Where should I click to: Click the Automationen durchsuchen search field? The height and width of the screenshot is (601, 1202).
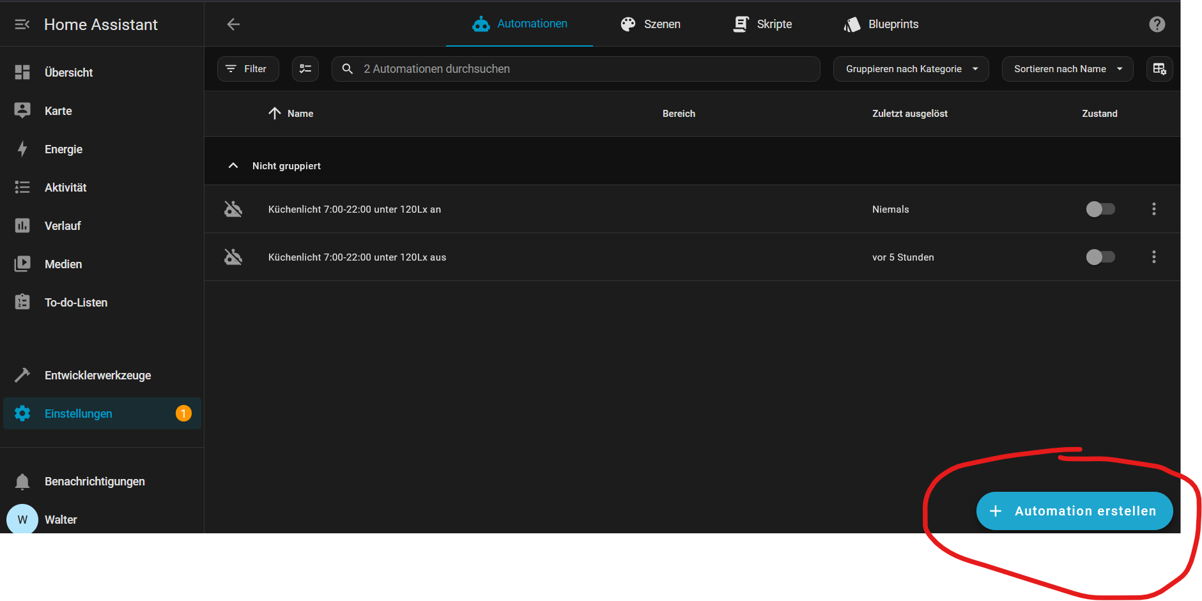(x=575, y=69)
